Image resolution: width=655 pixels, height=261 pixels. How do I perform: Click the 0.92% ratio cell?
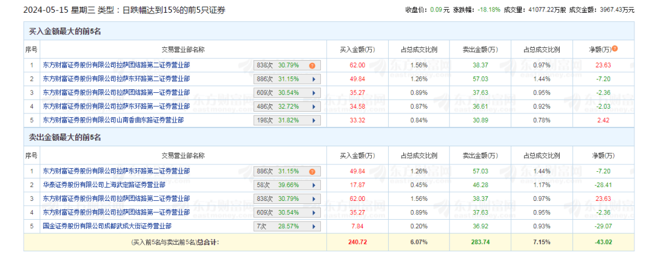(542, 107)
